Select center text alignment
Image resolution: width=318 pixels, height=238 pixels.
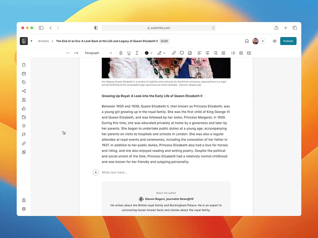coord(207,53)
